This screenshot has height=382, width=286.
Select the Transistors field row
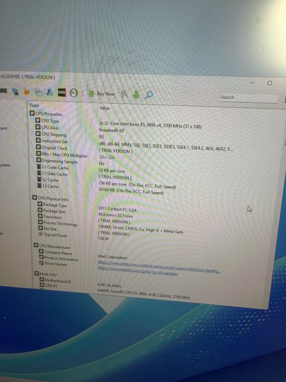[50, 217]
